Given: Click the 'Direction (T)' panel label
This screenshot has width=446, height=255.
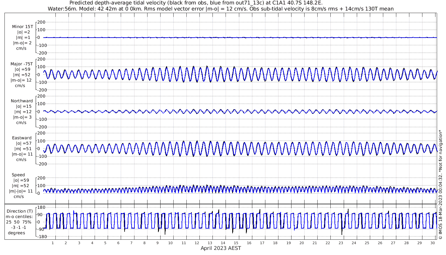Looking at the screenshot, I should pos(20,211).
